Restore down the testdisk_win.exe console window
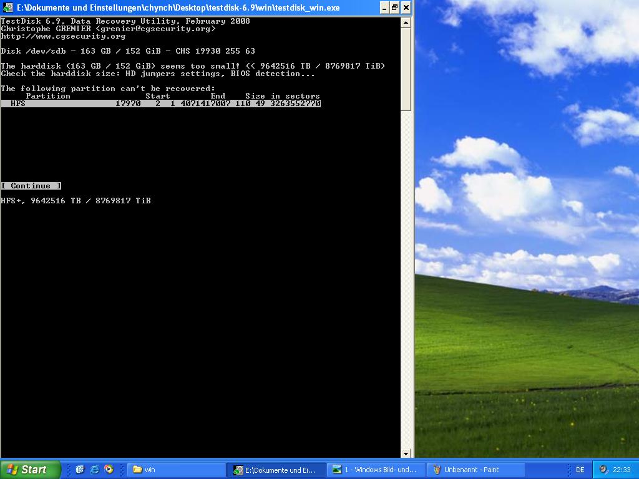The height and width of the screenshot is (479, 639). [395, 7]
